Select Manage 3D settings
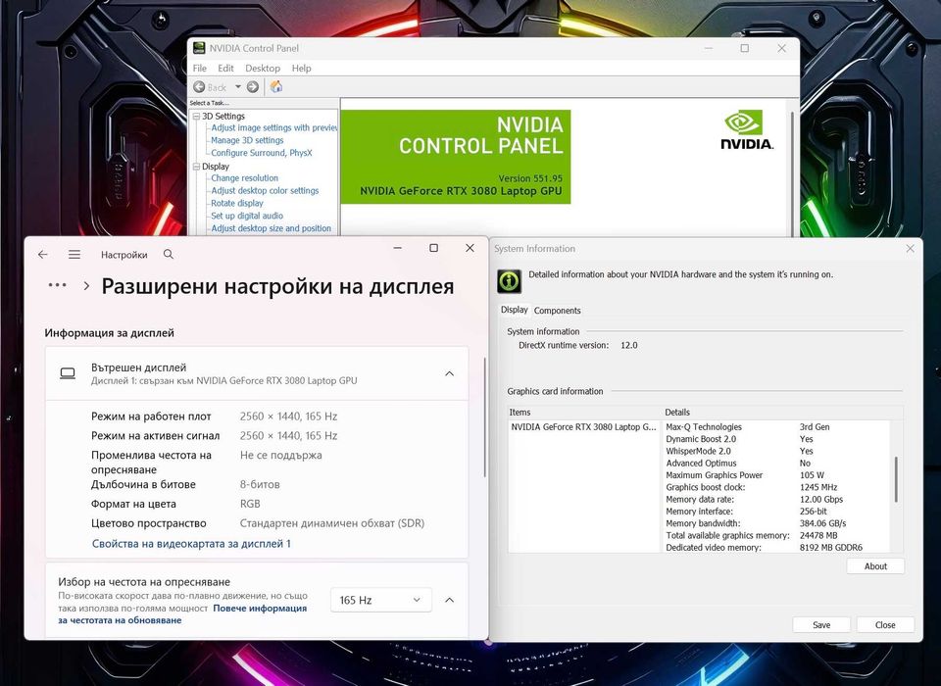The width and height of the screenshot is (941, 686). 247,140
